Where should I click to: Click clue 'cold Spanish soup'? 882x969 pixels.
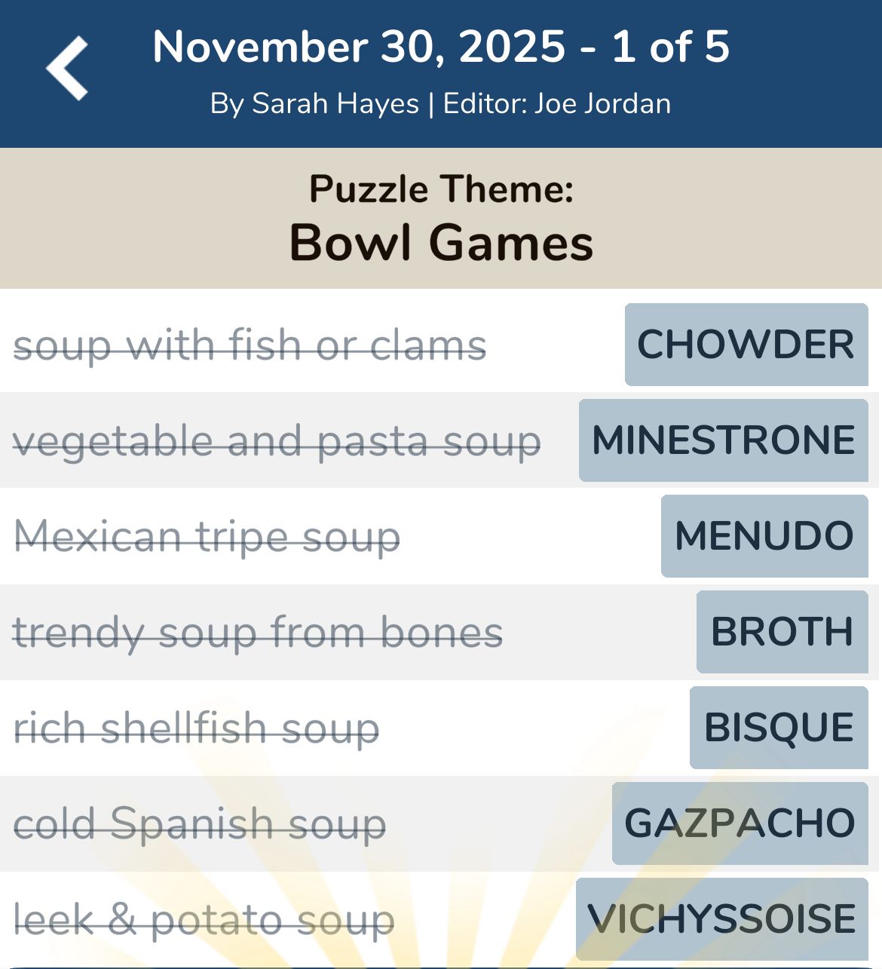(200, 823)
